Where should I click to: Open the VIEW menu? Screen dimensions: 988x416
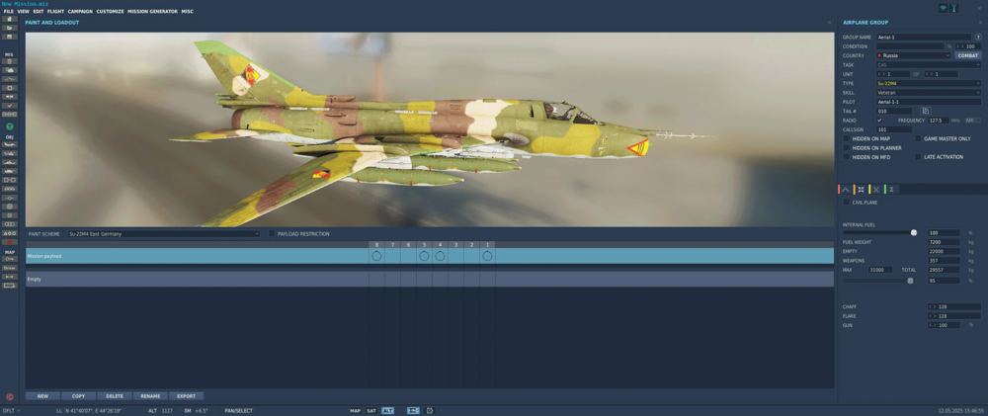point(24,11)
